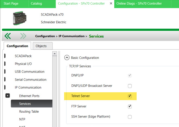Click the SCADAPack x70 device name

52,14
